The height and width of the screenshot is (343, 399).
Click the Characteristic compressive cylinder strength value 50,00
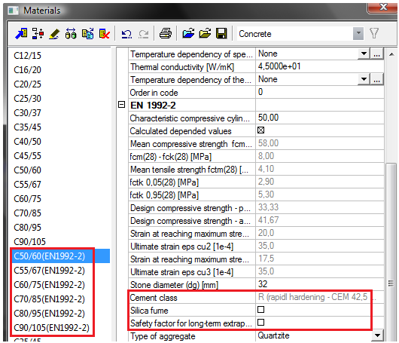[320, 118]
